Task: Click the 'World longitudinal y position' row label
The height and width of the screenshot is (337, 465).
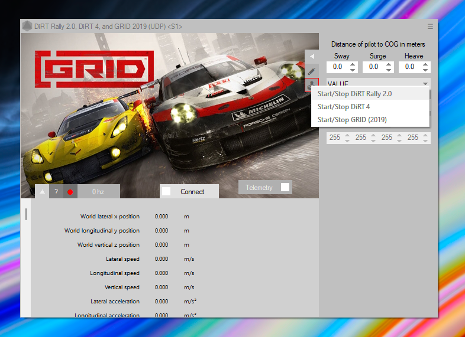Action: pyautogui.click(x=102, y=231)
